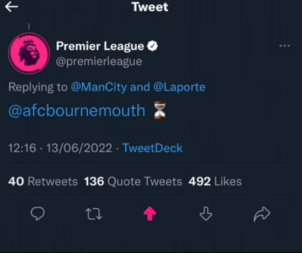Retweet using the arrows icon
This screenshot has height=253, width=302.
click(94, 214)
